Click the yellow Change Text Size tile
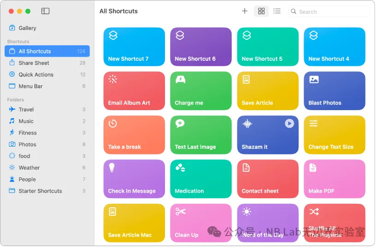Viewport: 377px width, 247px height. coord(334,135)
